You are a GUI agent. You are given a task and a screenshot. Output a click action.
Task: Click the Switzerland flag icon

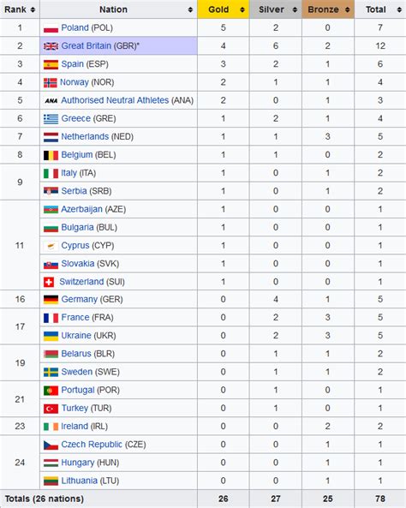pos(49,282)
